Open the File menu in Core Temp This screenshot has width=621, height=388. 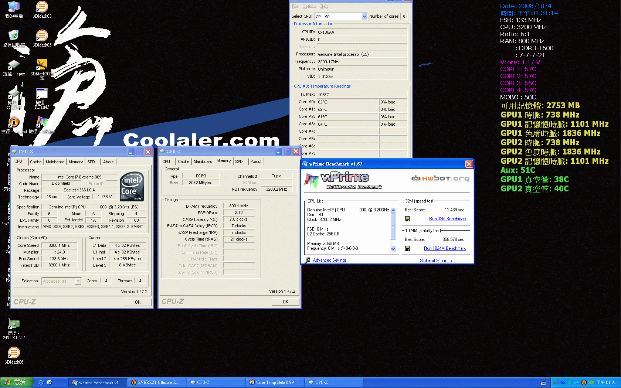pos(295,6)
